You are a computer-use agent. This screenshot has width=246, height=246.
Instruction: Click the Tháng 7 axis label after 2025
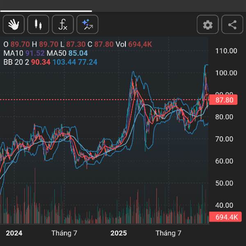click(169, 233)
